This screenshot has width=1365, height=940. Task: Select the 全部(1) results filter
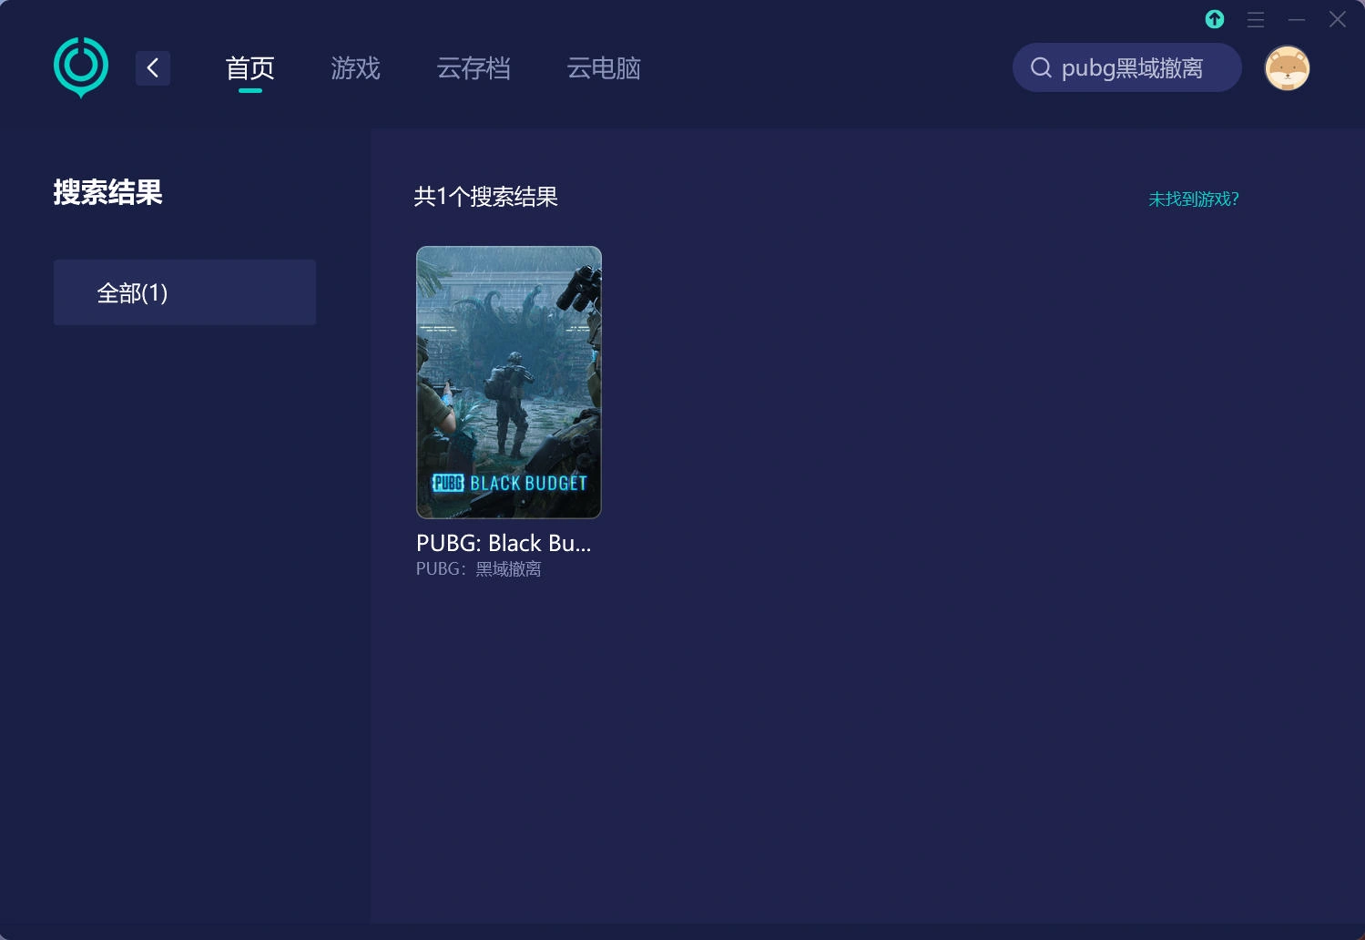pyautogui.click(x=185, y=292)
